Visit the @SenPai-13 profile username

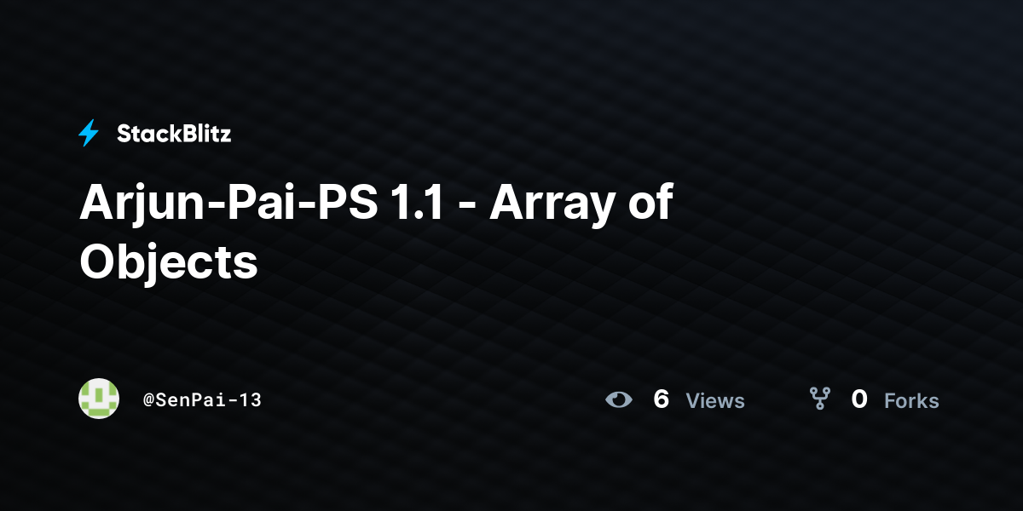[x=202, y=399]
